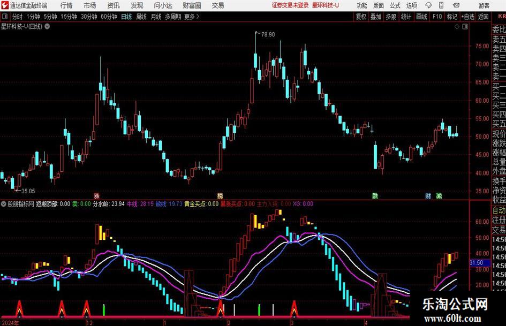Viewport: 506px width, 326px height.
Task: Open the 功能 menu
Action: point(362,5)
